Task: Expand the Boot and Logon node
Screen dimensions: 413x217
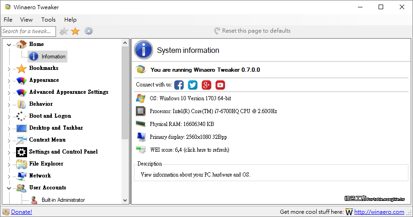Action: (9, 117)
